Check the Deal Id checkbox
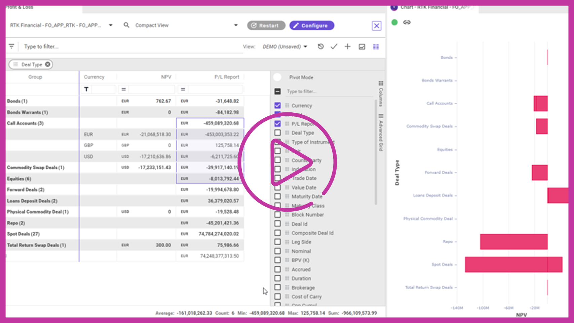574x323 pixels. (x=277, y=224)
